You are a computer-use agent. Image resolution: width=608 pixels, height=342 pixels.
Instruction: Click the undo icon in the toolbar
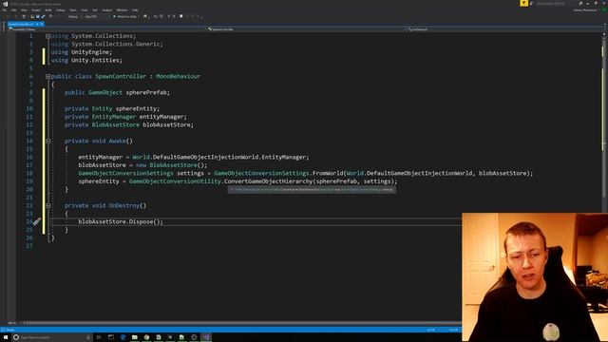click(x=50, y=17)
